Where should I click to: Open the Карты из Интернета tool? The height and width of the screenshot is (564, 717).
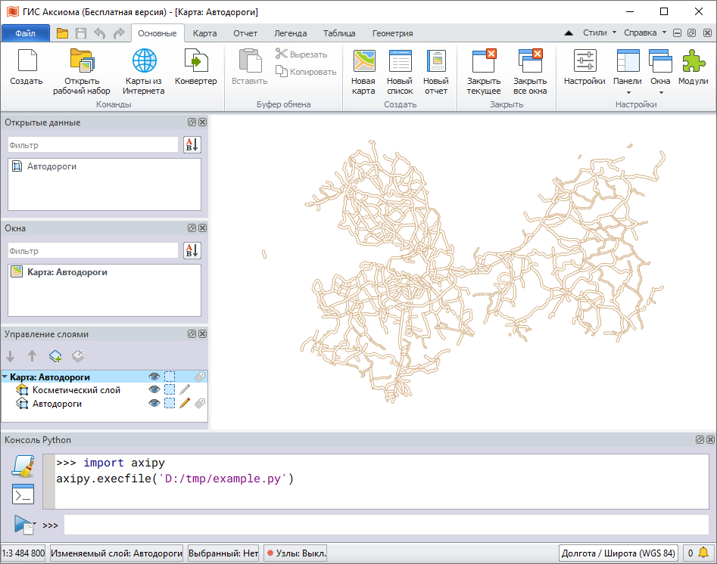(144, 72)
